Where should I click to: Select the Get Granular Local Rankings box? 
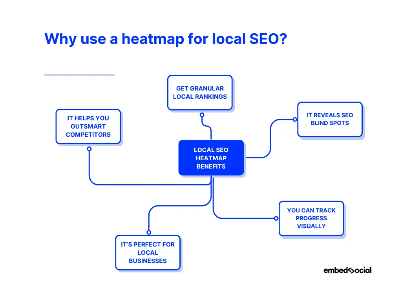tap(200, 92)
